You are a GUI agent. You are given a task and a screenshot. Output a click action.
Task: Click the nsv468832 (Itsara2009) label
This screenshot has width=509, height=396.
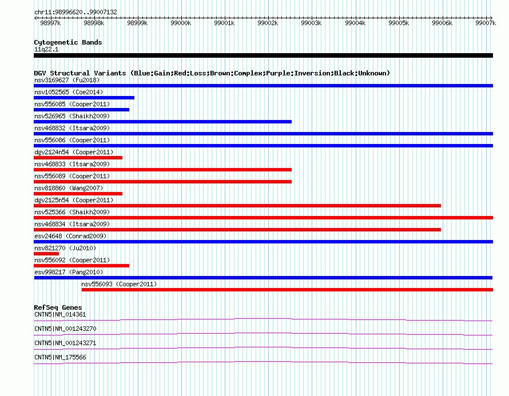pyautogui.click(x=72, y=128)
